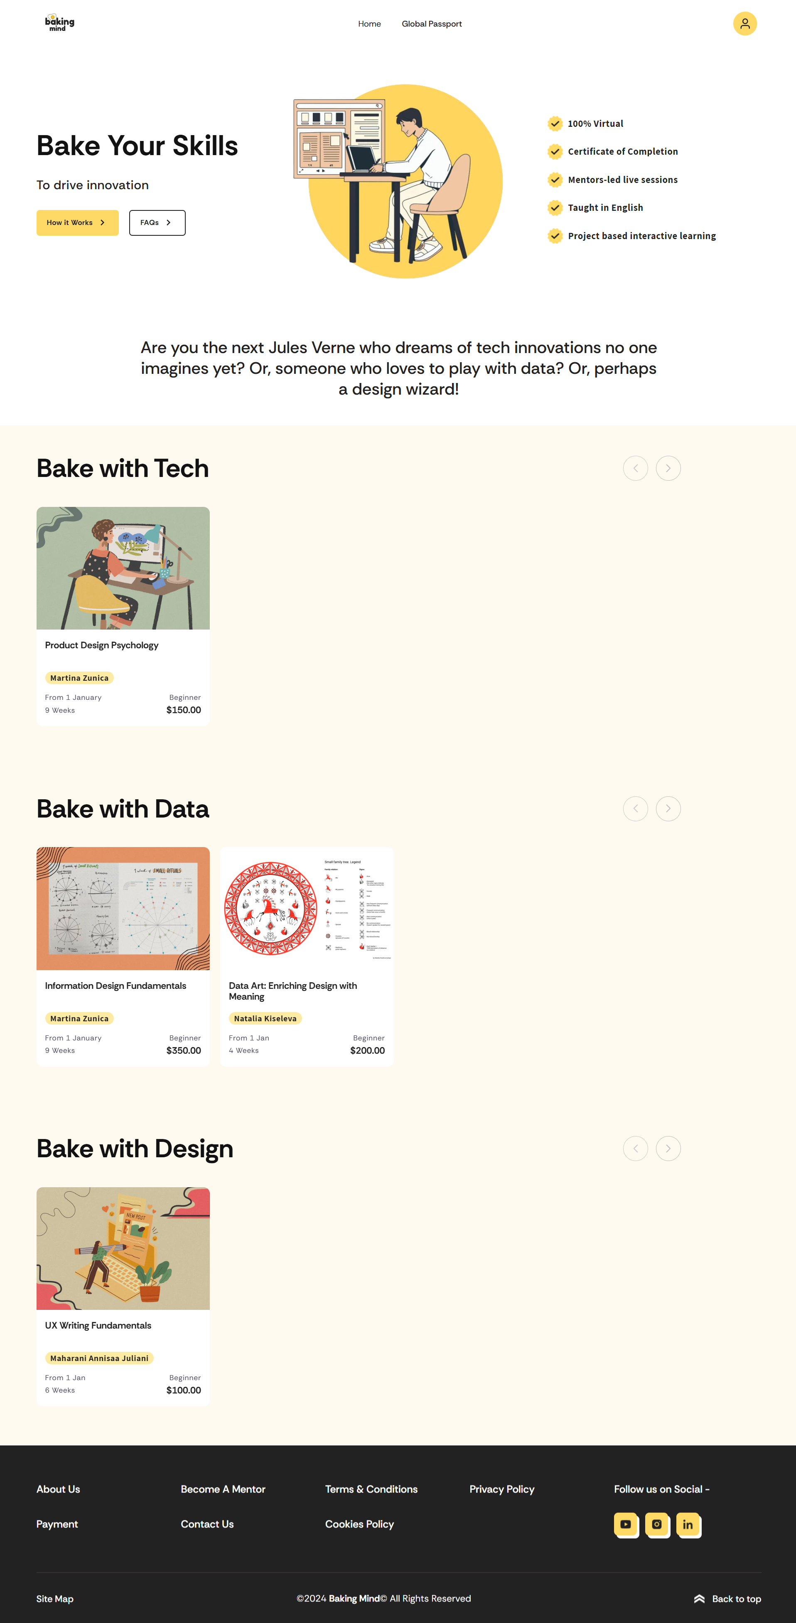796x1623 pixels.
Task: Open the user profile icon
Action: 744,24
